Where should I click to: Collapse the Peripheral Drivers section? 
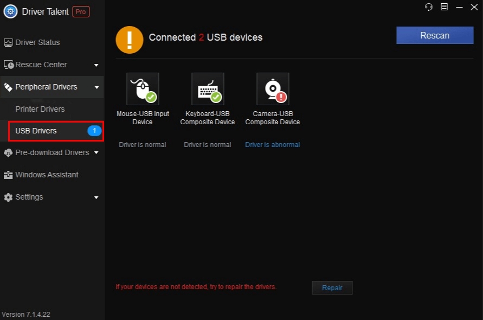tap(96, 87)
